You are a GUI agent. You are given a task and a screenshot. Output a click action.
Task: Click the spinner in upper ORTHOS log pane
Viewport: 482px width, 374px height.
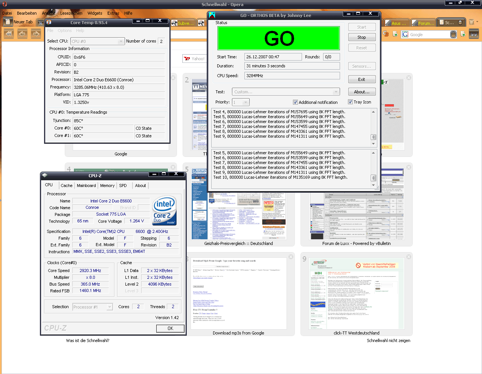[374, 137]
